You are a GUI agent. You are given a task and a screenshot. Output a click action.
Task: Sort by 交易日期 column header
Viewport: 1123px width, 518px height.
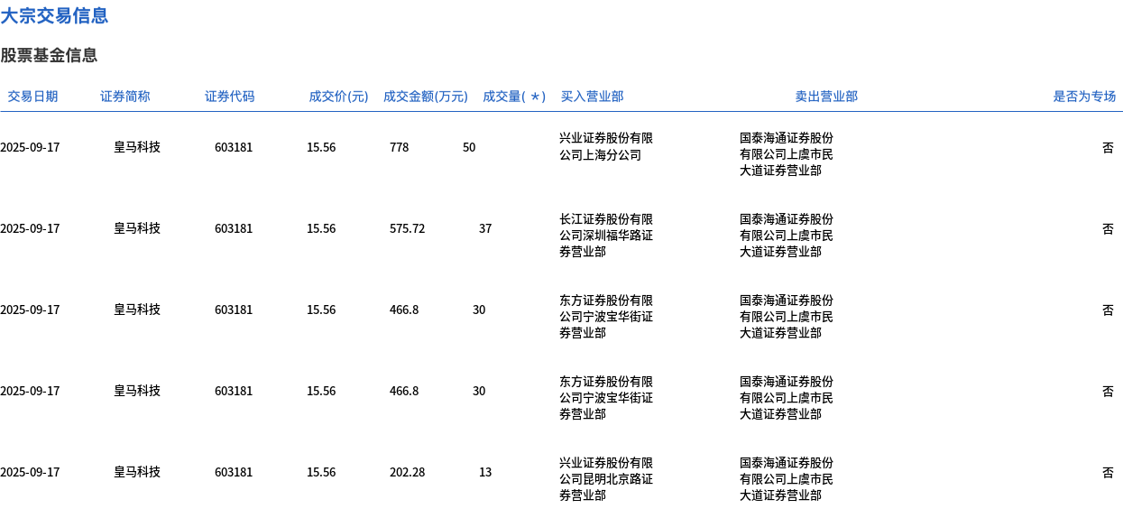[x=32, y=97]
